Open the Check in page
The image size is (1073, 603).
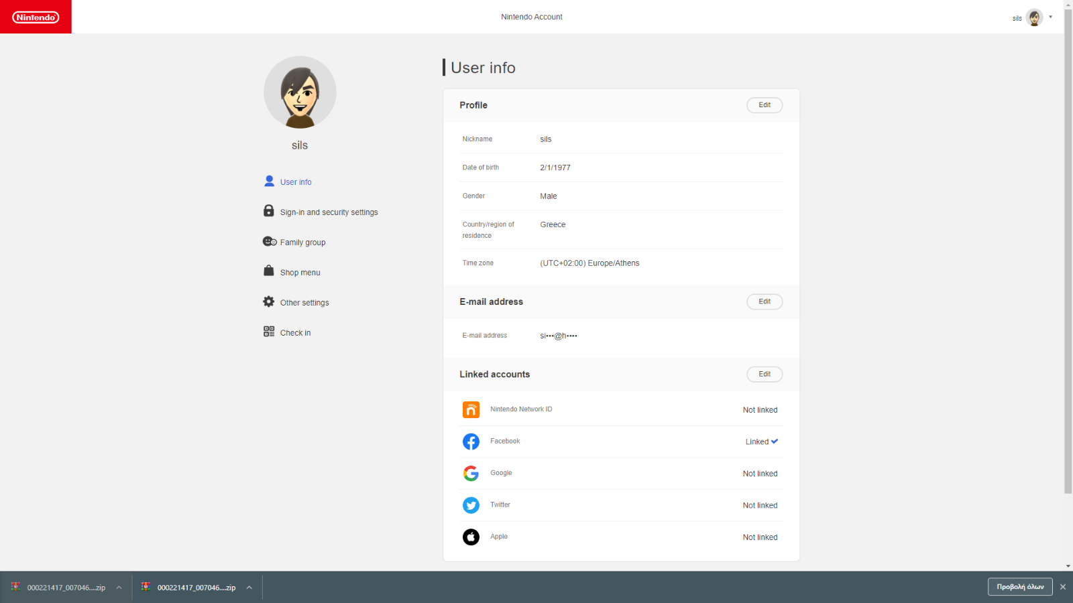[295, 333]
